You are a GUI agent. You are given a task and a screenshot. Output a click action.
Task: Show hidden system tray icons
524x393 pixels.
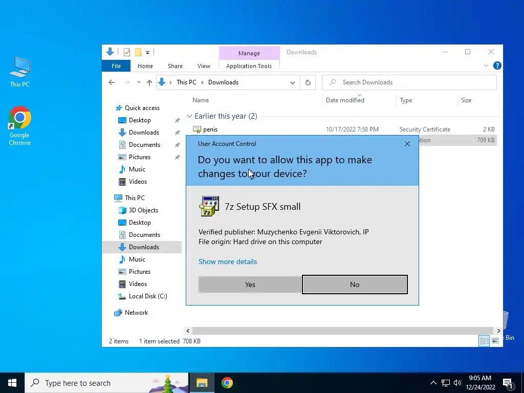(x=433, y=383)
